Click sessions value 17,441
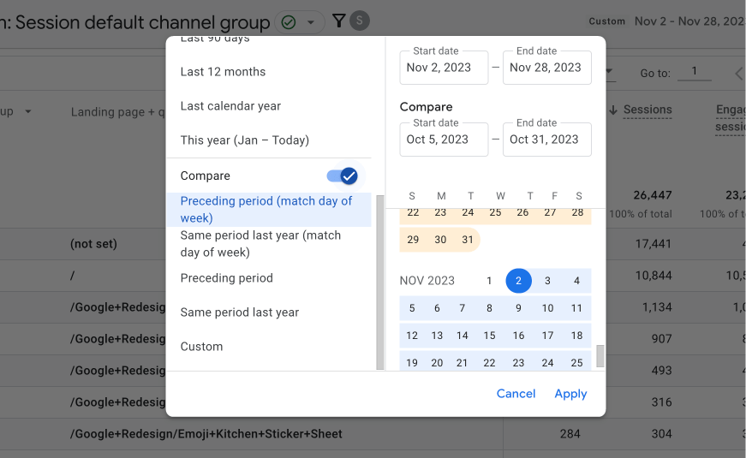Screen dimensions: 746x458 click(653, 244)
